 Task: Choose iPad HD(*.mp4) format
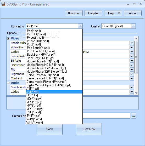click(x=54, y=34)
